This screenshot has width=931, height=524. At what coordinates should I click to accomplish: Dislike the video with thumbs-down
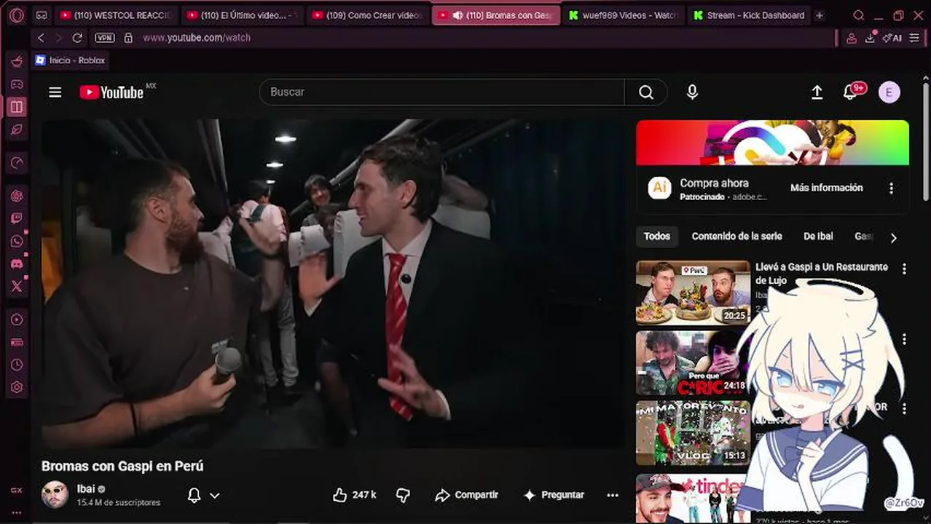coord(403,495)
